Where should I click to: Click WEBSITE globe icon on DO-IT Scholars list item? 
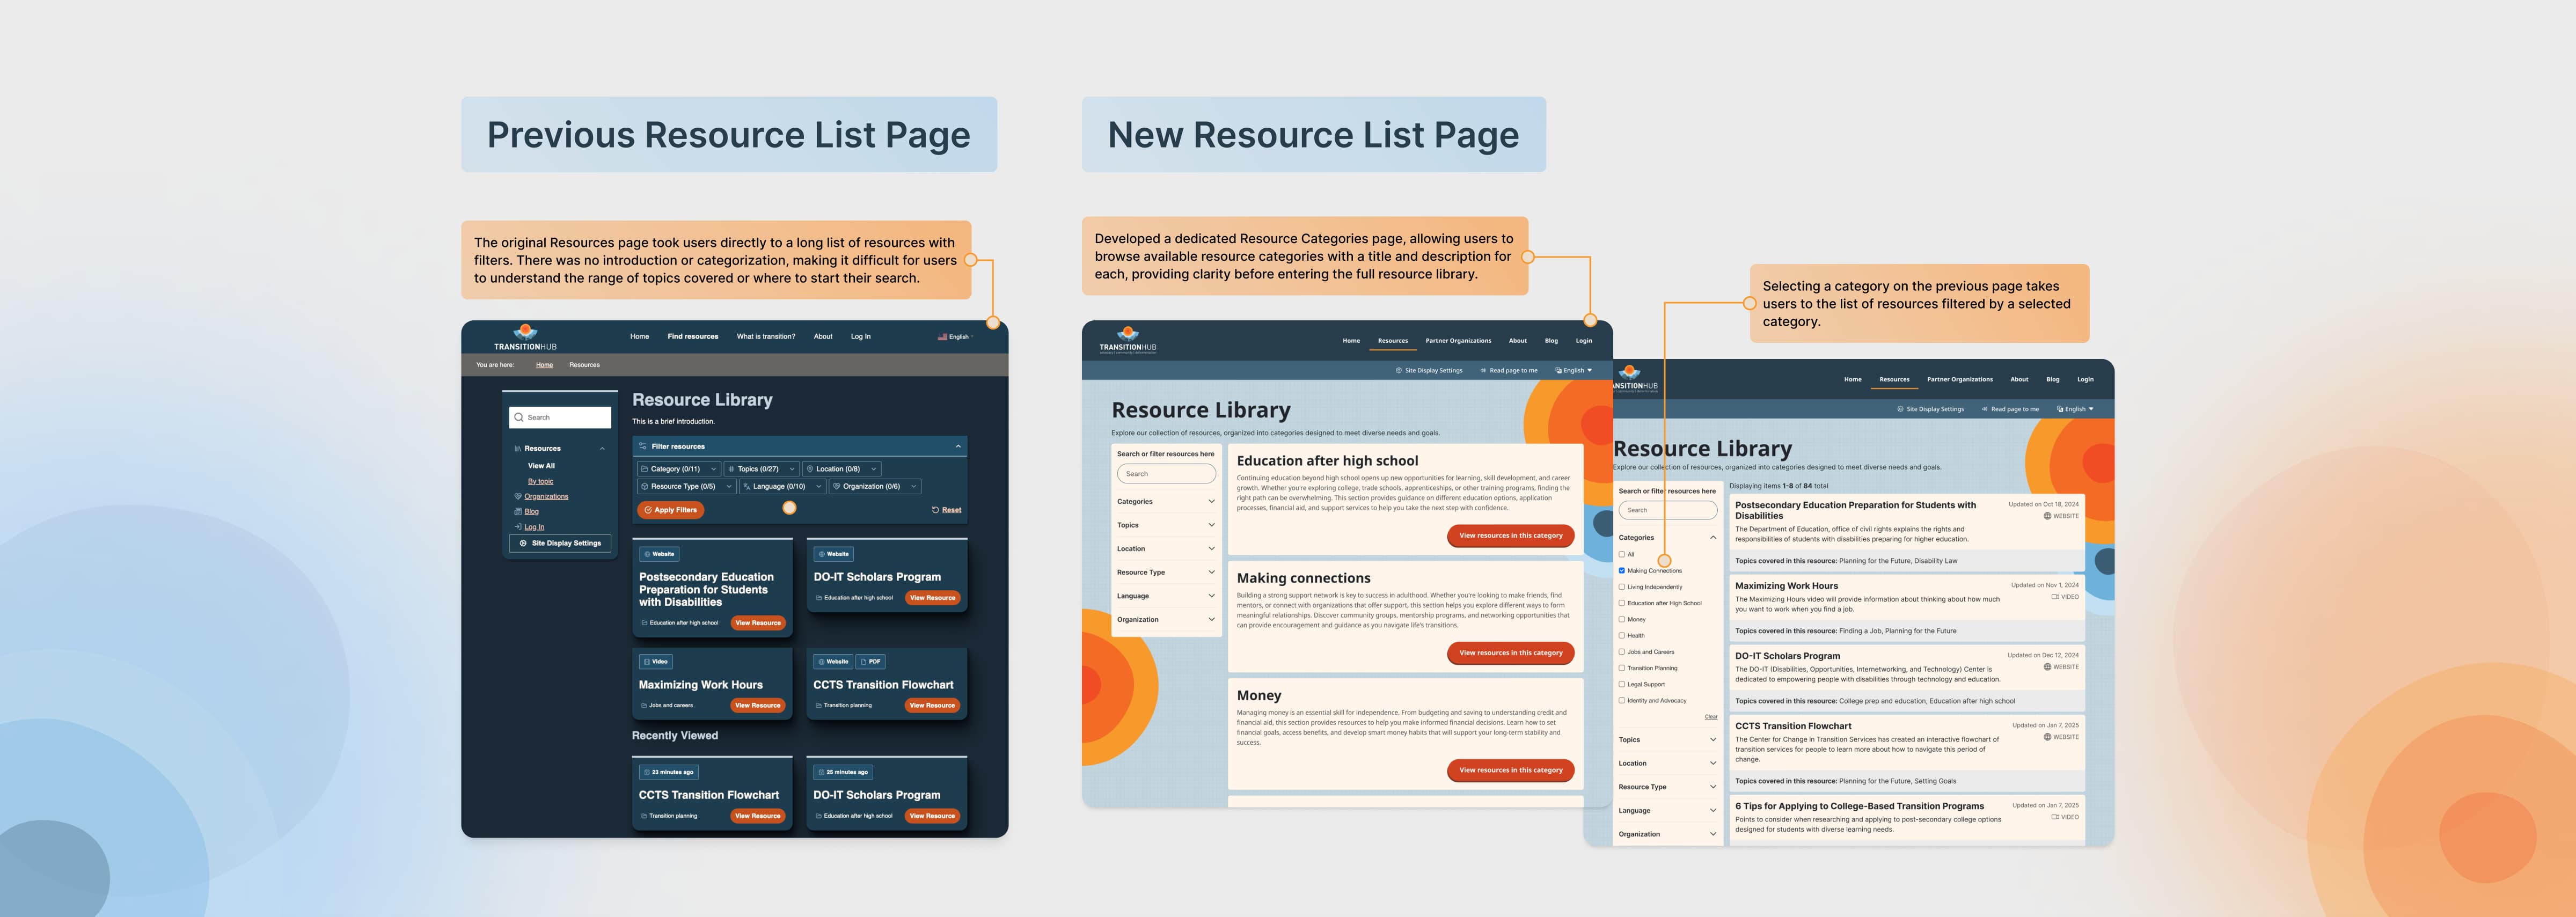click(x=2047, y=667)
